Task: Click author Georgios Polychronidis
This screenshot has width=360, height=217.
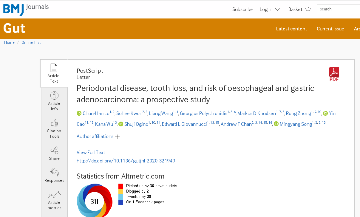Action: click(203, 113)
